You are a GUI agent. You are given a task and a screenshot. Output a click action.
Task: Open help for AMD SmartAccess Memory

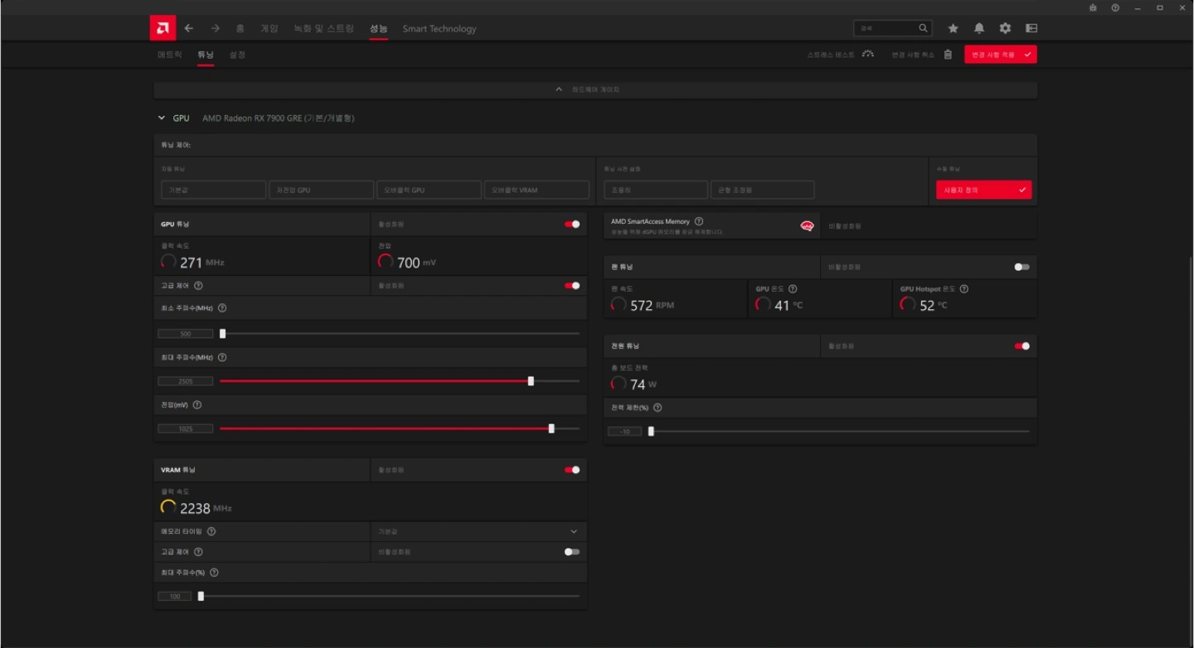699,221
